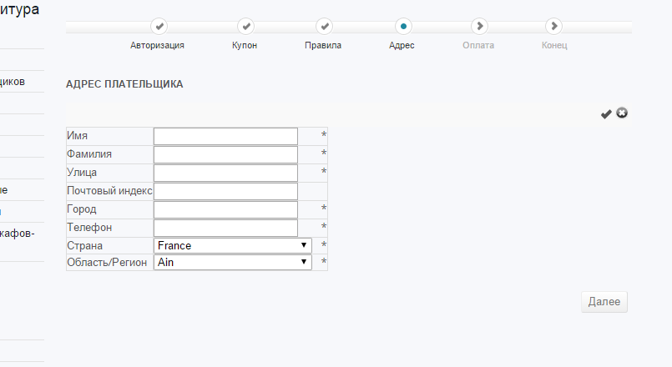Click the confirm checkmark icon above form
The image size is (672, 367).
[x=606, y=113]
